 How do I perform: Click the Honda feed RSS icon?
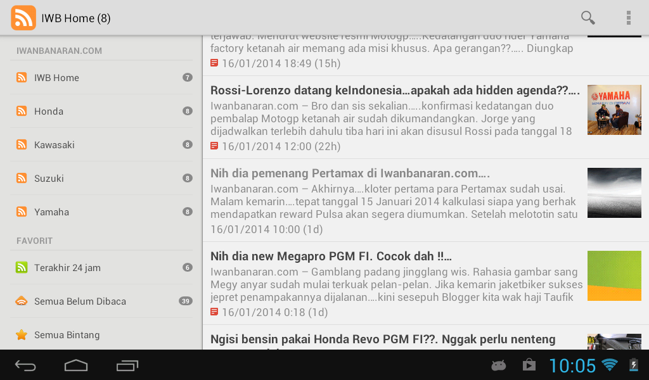(22, 111)
